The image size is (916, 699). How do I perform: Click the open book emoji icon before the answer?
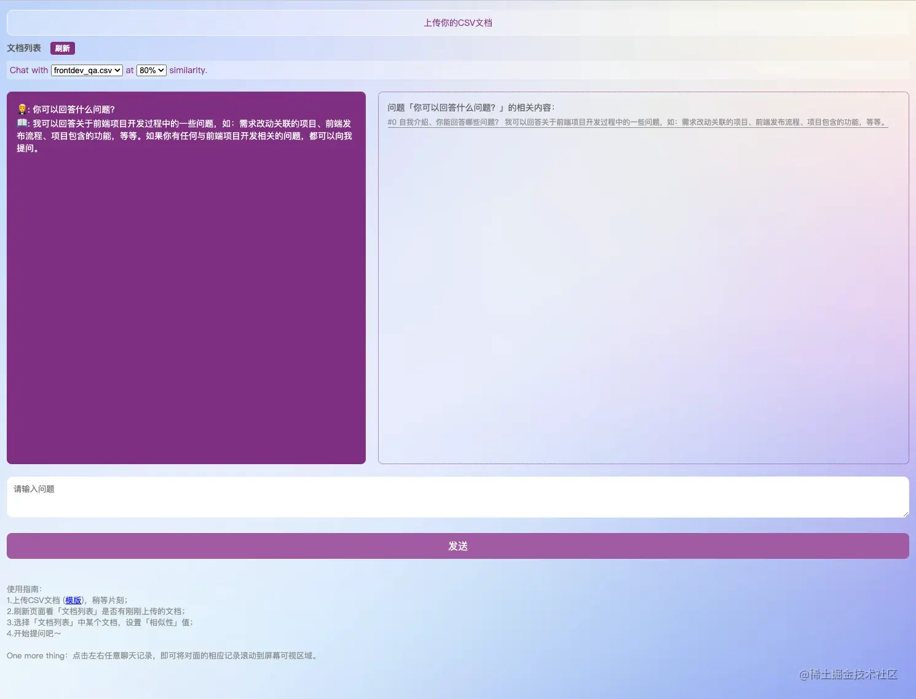click(22, 123)
